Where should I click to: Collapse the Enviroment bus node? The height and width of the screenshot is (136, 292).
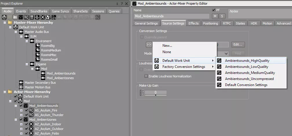tap(27, 41)
